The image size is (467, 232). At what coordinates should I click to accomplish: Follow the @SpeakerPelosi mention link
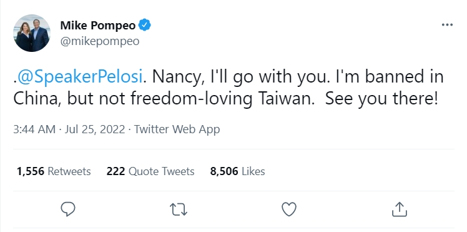80,77
